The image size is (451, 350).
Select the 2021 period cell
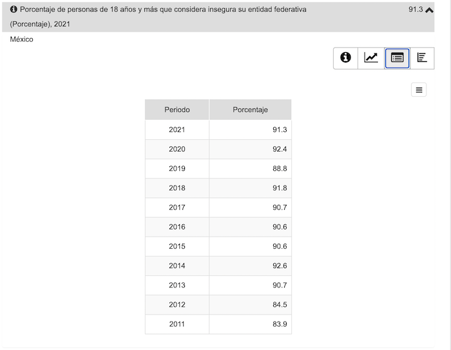pos(177,130)
